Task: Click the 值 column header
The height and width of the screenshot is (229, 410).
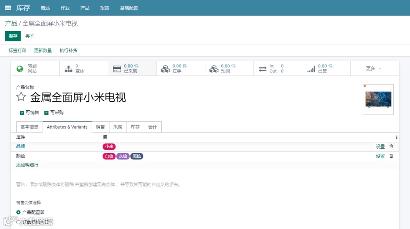Action: pos(105,137)
